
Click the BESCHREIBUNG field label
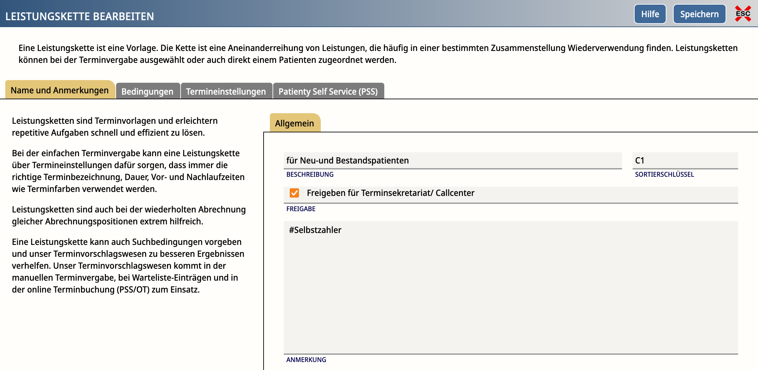coord(310,174)
